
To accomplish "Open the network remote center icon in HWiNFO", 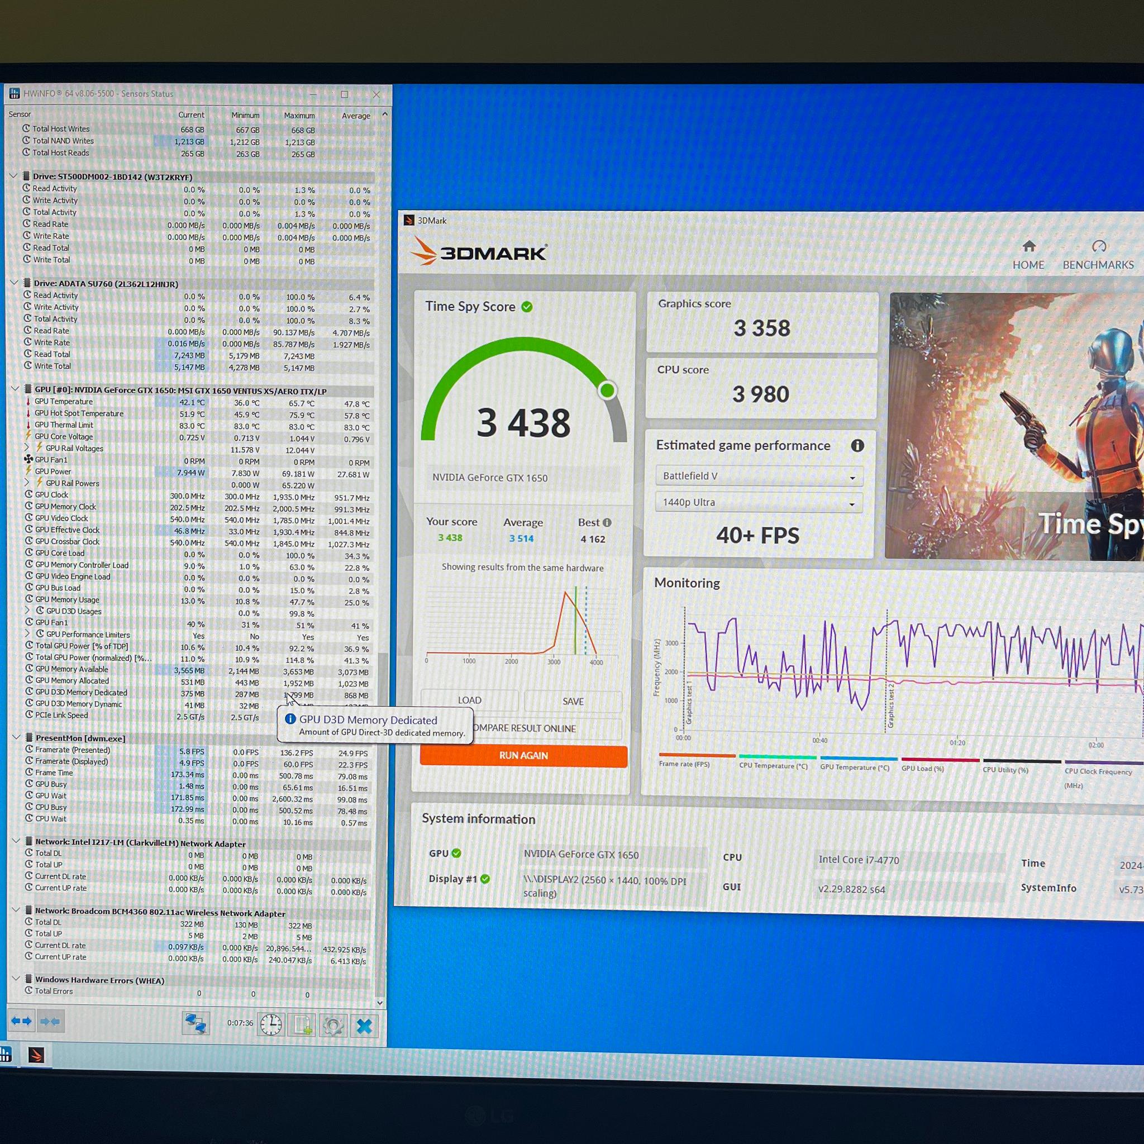I will click(x=196, y=1023).
